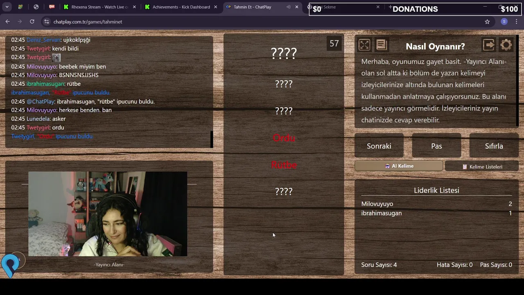Close the Tahmin Et - ChatPlay tab

pyautogui.click(x=297, y=7)
